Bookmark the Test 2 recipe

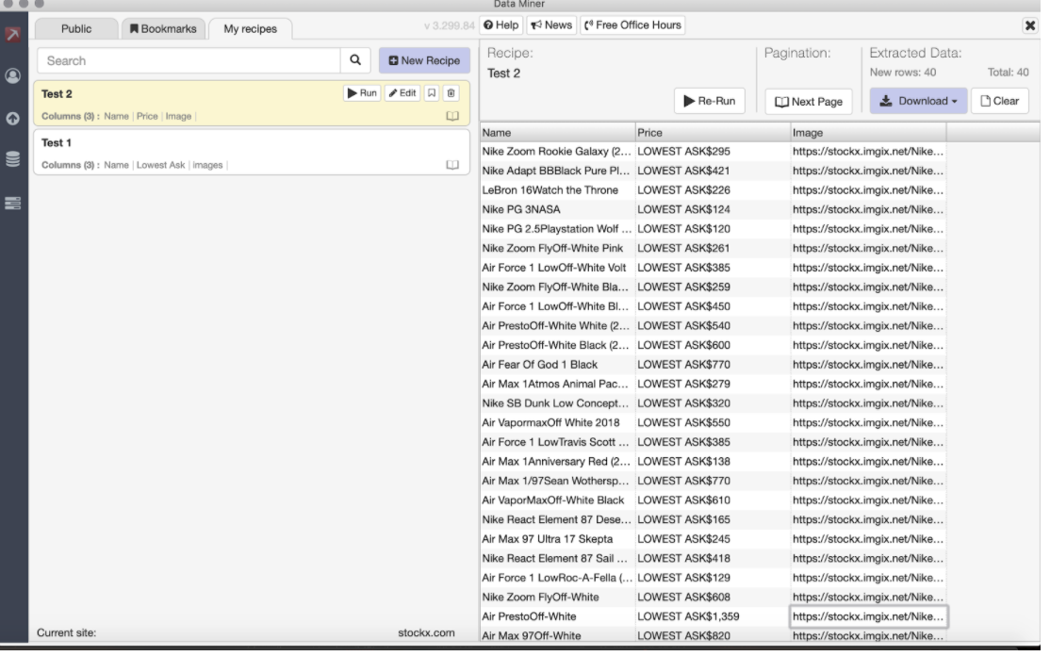click(432, 93)
